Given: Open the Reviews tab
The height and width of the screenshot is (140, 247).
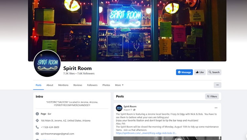Looking at the screenshot, I should point(78,85).
